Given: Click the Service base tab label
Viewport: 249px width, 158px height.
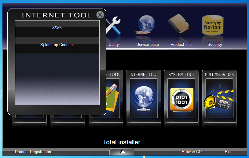Looking at the screenshot, I should click(148, 44).
